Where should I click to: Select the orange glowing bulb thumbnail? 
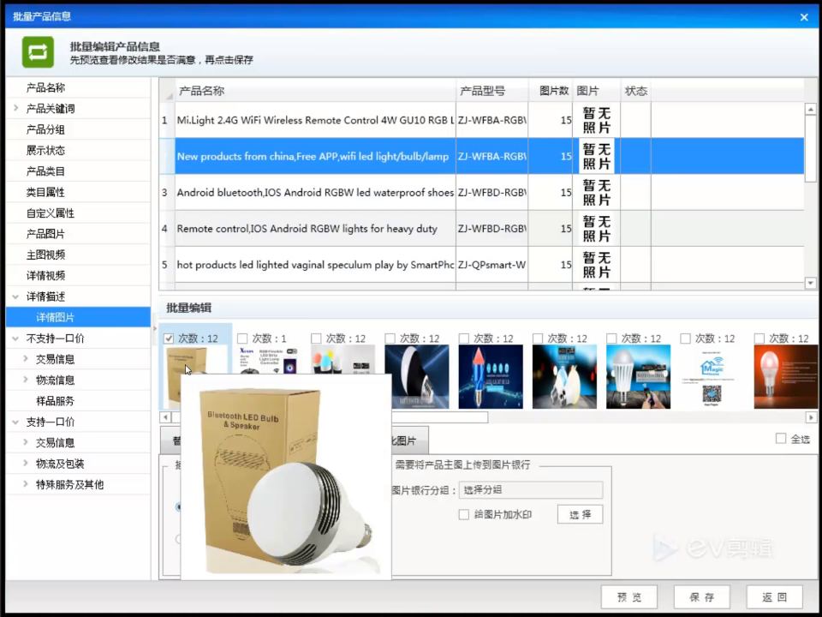tap(786, 377)
